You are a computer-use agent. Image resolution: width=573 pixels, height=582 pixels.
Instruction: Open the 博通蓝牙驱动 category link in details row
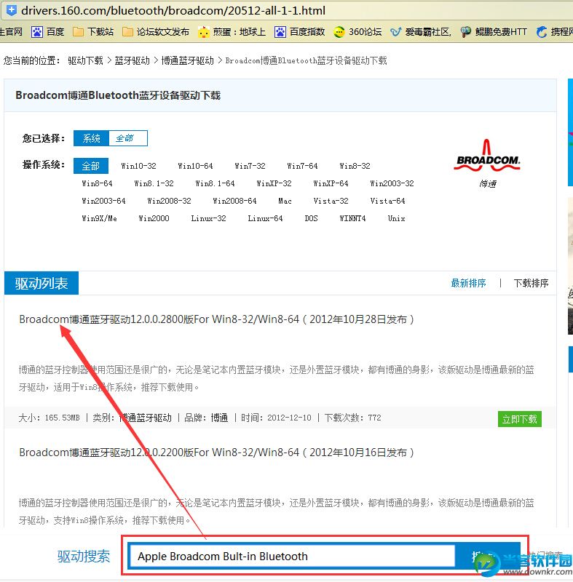(146, 418)
